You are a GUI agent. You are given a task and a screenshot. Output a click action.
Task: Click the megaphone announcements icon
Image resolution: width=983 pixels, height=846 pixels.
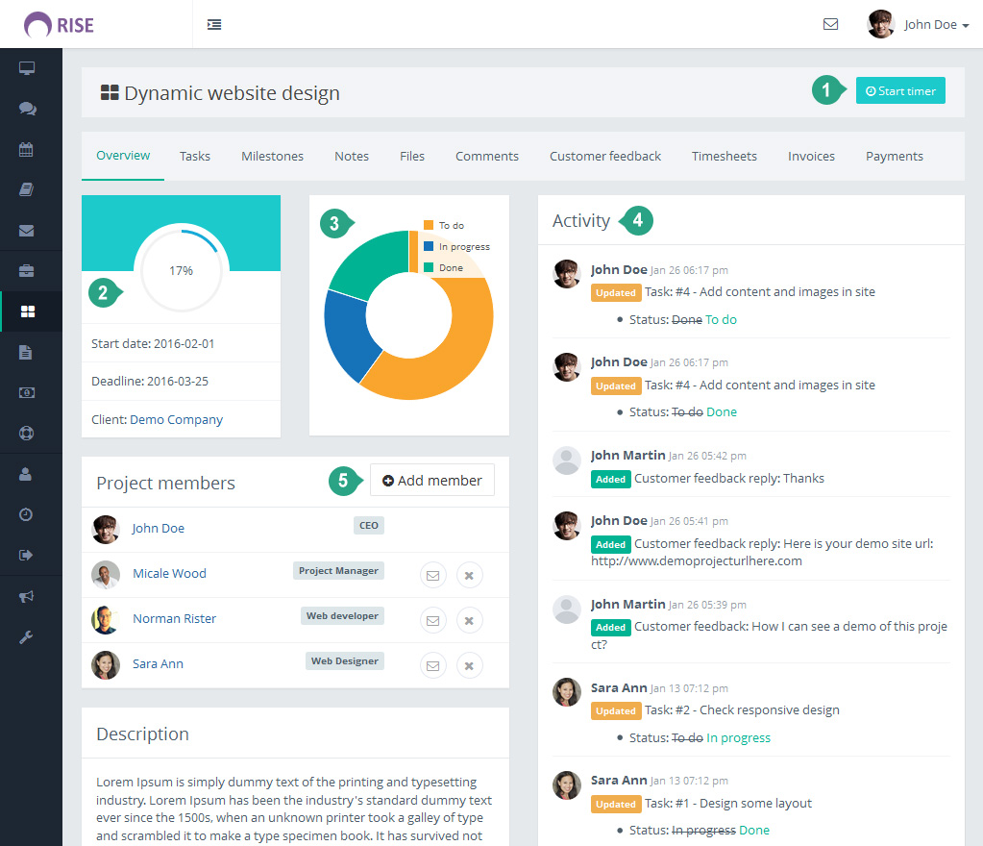point(27,597)
